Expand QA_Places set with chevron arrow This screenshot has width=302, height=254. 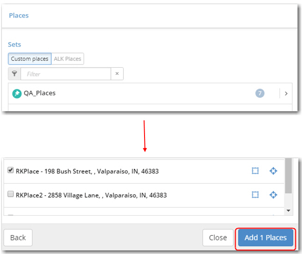click(286, 94)
